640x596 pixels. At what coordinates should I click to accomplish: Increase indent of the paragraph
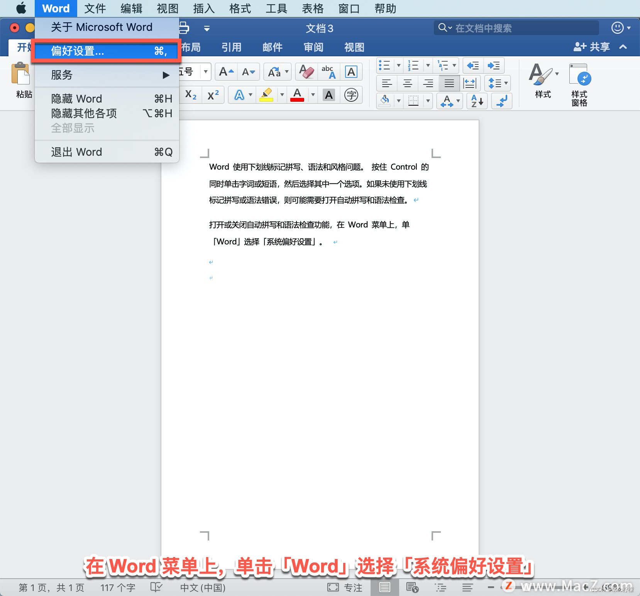pyautogui.click(x=494, y=66)
